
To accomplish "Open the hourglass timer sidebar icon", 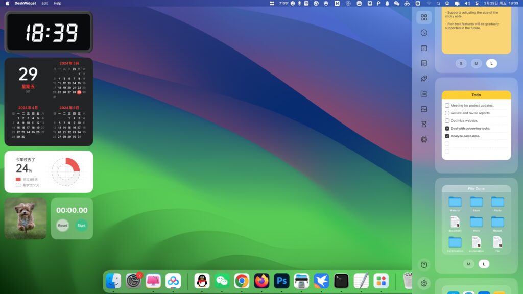I will pyautogui.click(x=423, y=124).
